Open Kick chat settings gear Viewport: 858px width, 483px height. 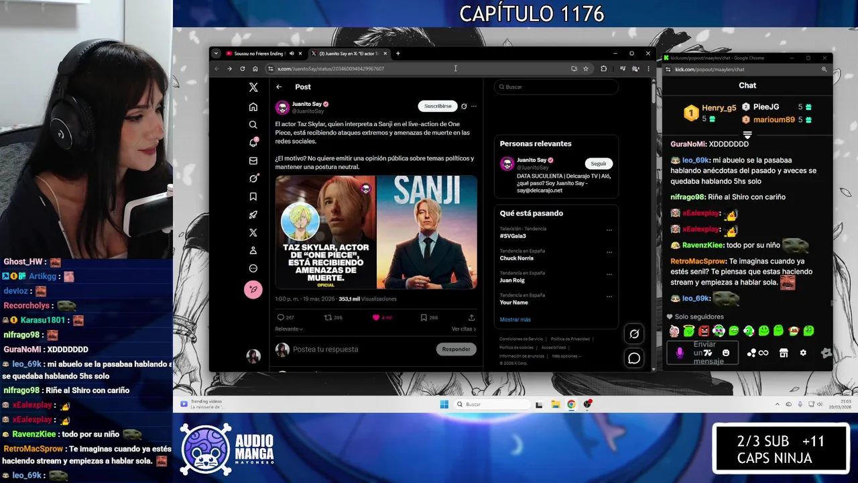pyautogui.click(x=803, y=353)
